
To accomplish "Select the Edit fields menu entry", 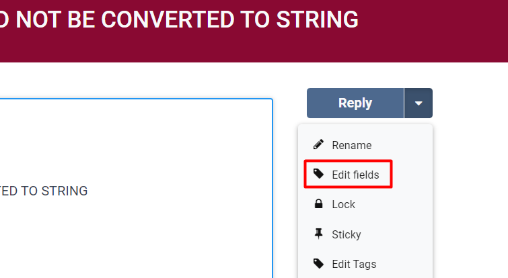I will coord(355,175).
